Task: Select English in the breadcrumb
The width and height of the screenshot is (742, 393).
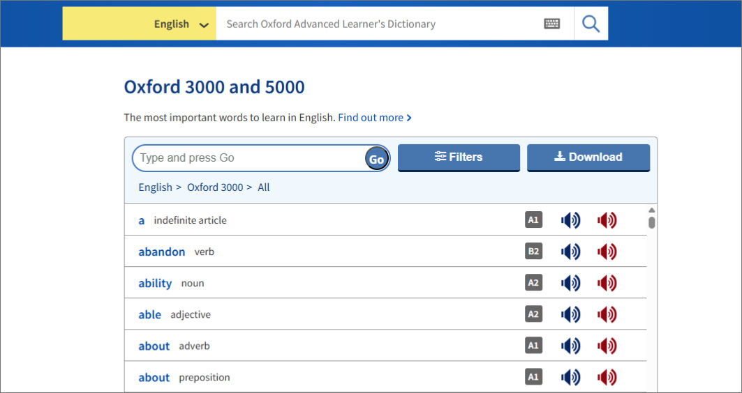Action: pos(155,187)
